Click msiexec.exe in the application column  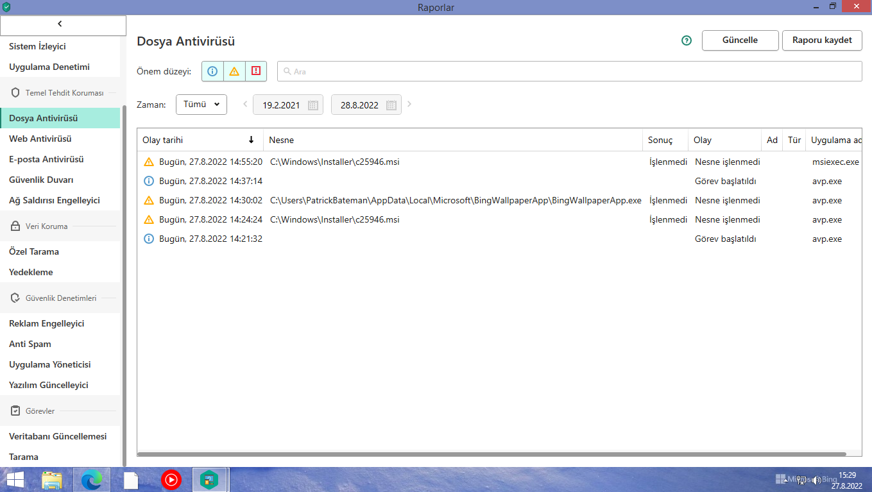tap(835, 162)
